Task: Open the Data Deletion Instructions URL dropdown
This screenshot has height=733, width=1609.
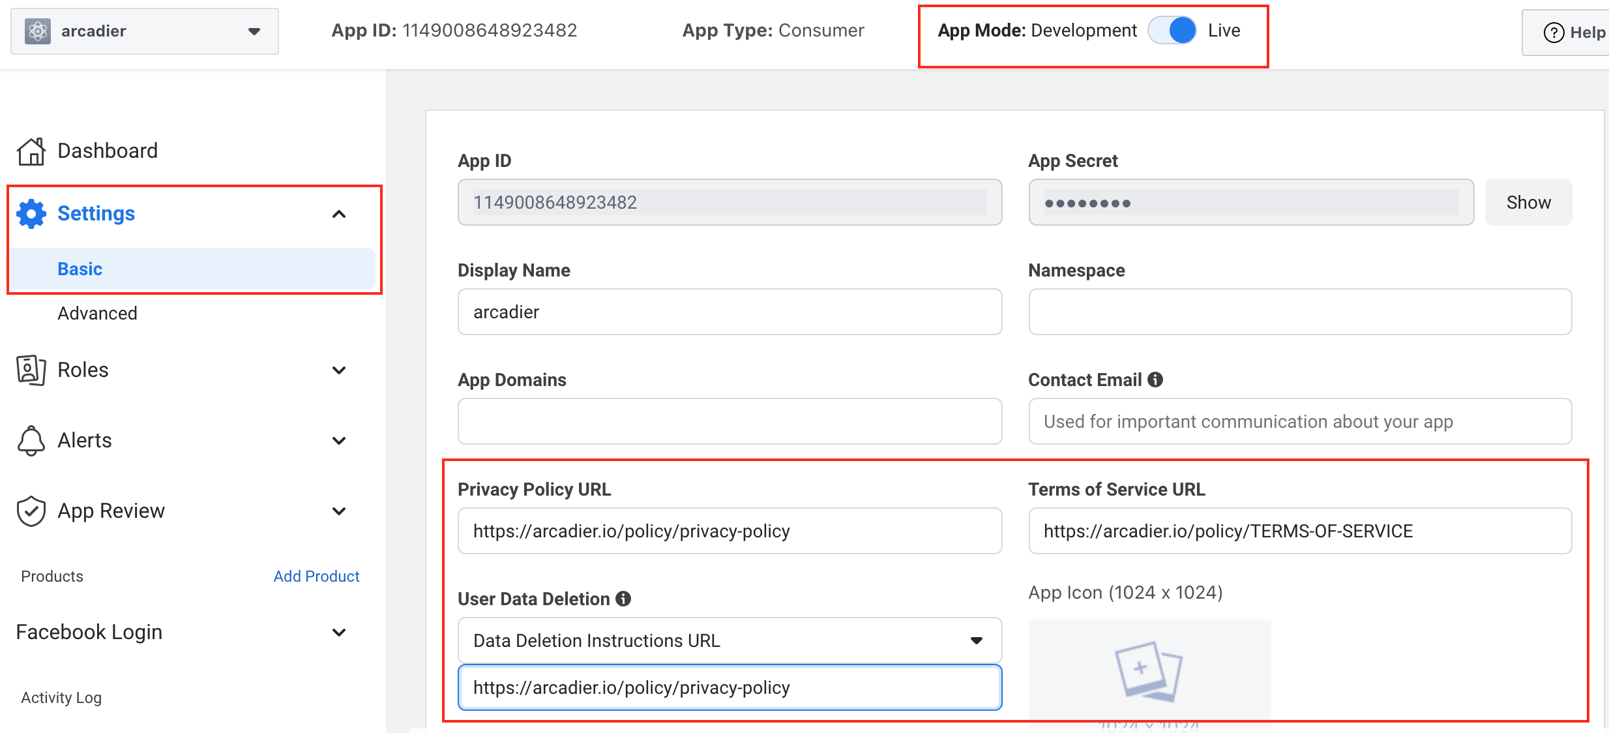Action: (x=730, y=640)
